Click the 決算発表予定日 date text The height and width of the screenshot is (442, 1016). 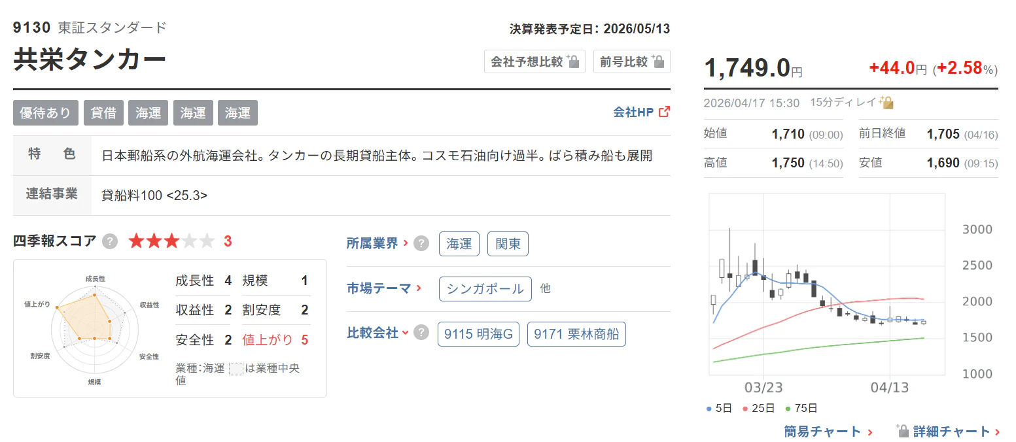point(589,29)
